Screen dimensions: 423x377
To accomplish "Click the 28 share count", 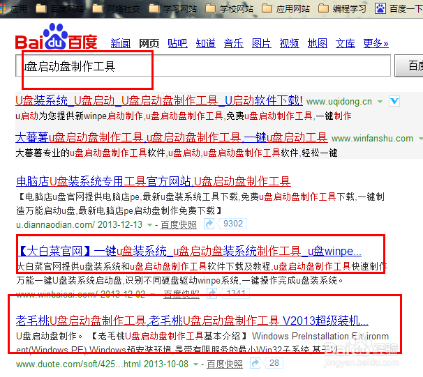I will 274,363.
